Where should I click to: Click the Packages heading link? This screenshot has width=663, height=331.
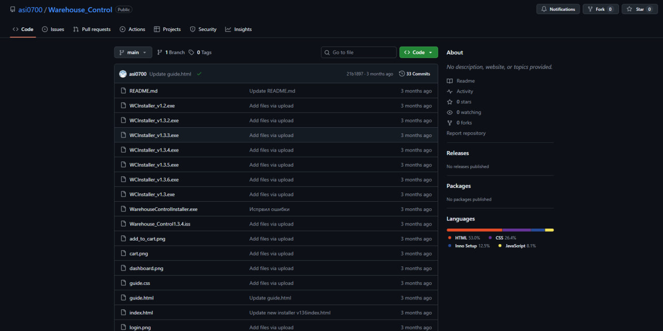click(458, 186)
